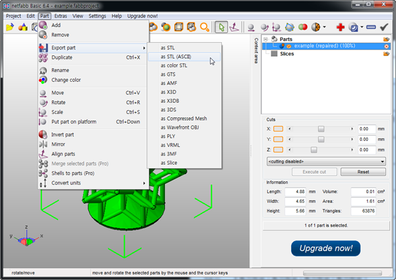The width and height of the screenshot is (396, 280).
Task: Click the Context area vertical label
Action: [256, 51]
